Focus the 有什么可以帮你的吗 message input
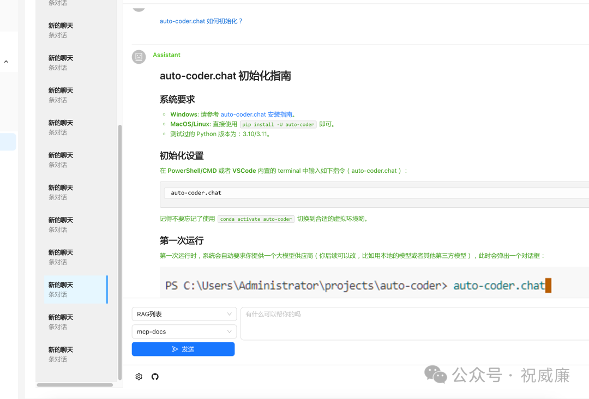The image size is (589, 399). 414,324
